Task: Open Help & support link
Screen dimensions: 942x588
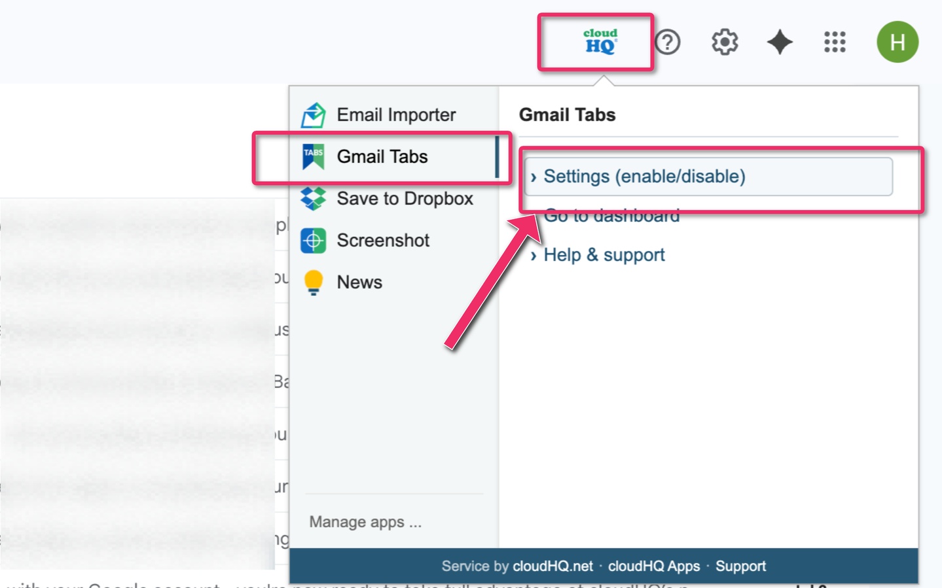Action: click(x=604, y=255)
